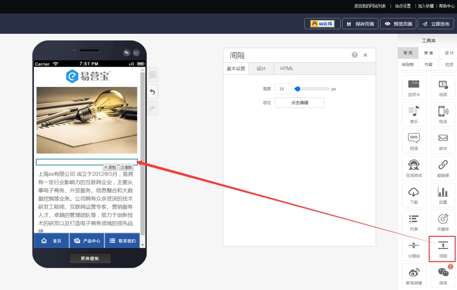Add the 间隔 spacer widget
The height and width of the screenshot is (290, 457).
(x=443, y=249)
